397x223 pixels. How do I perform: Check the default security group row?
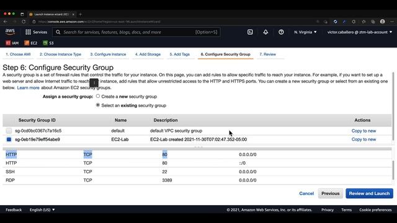click(x=9, y=131)
